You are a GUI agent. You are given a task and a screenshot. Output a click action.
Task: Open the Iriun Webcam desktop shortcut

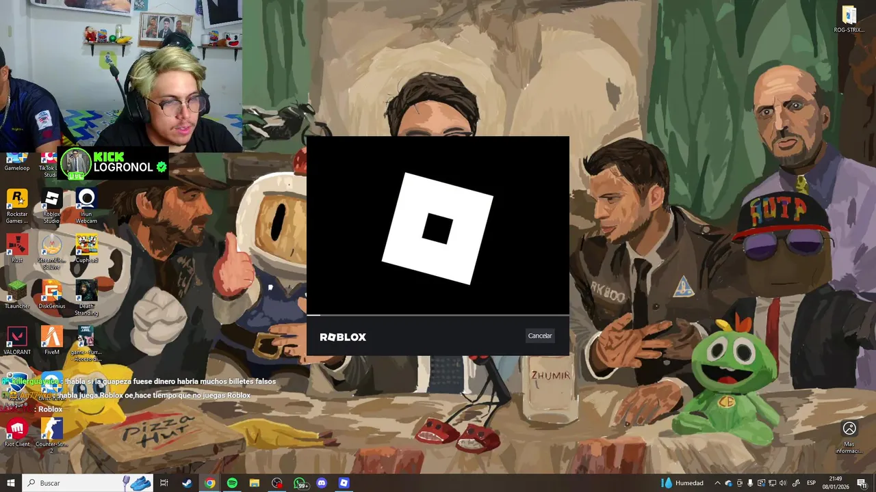point(86,207)
